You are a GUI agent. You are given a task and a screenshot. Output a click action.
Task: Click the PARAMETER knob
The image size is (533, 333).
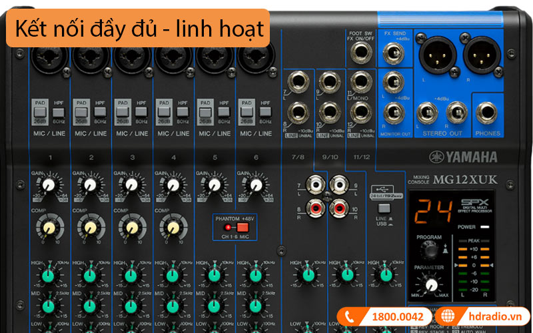pos(432,285)
